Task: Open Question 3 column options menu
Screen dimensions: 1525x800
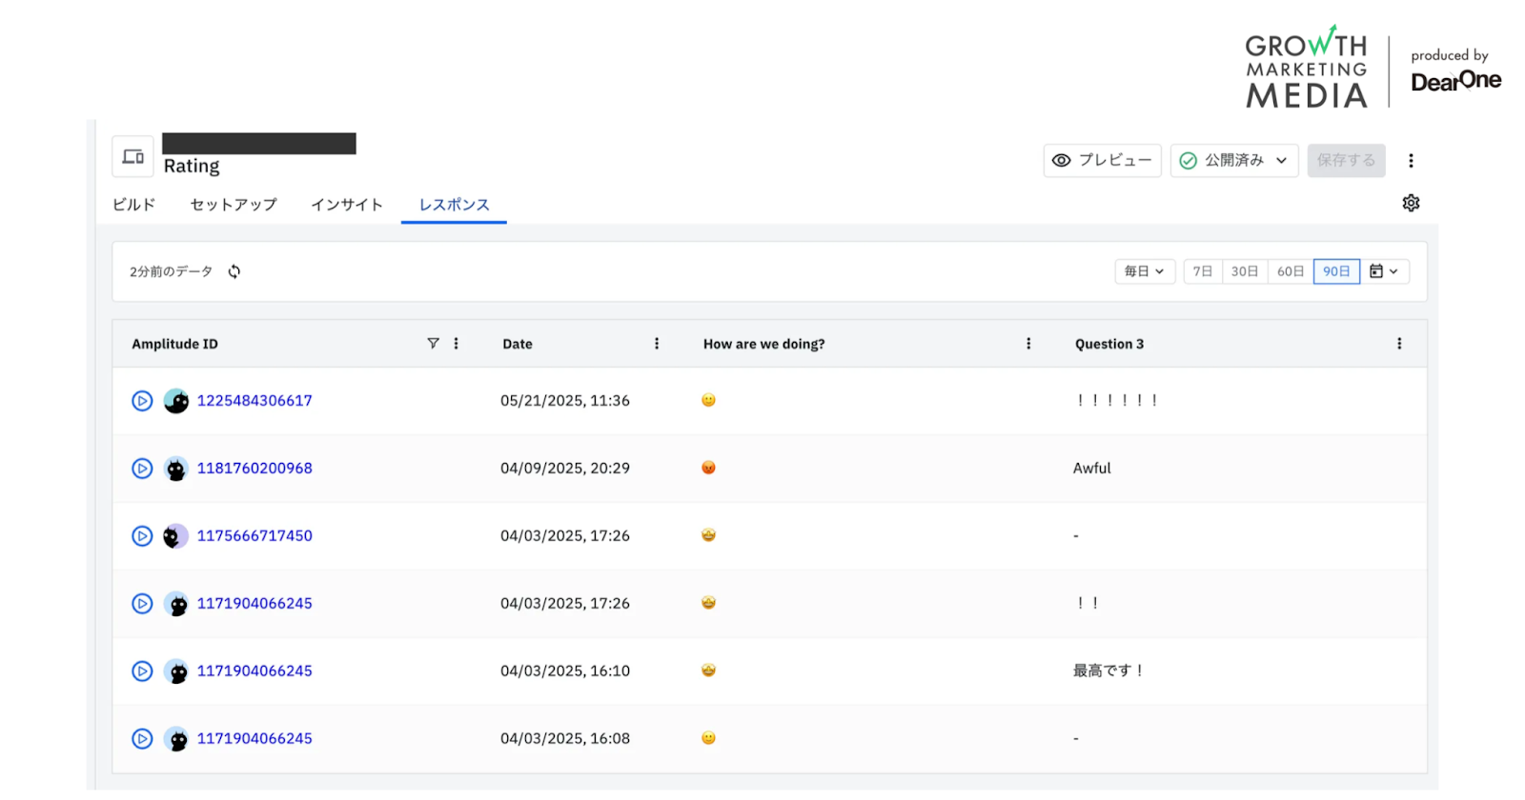Action: pos(1399,344)
